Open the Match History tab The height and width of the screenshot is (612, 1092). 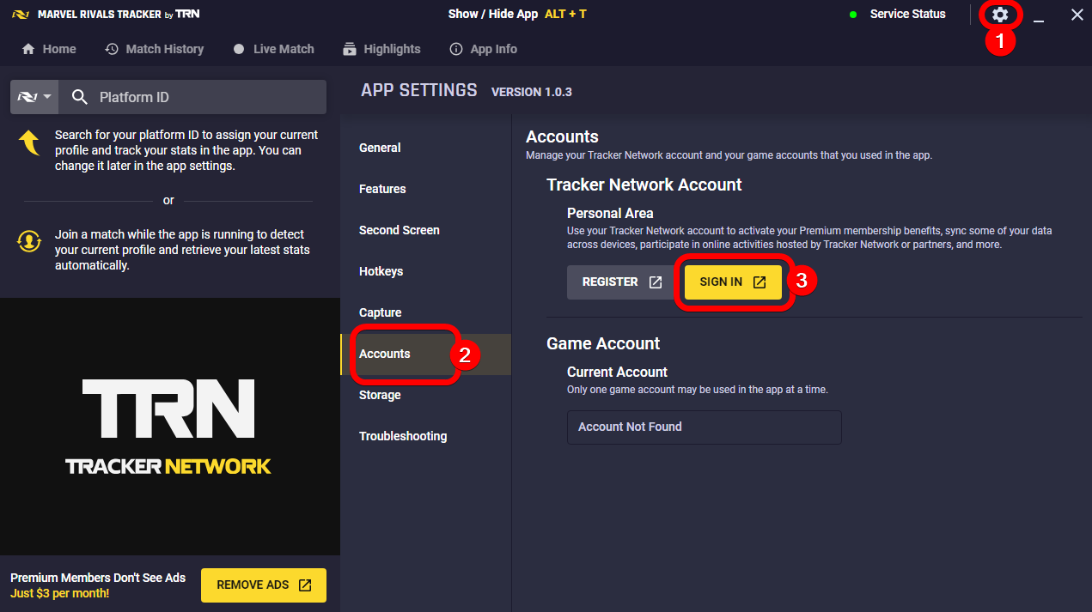pos(155,49)
